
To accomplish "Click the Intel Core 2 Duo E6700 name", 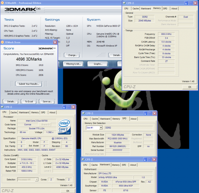I will click(37, 121).
